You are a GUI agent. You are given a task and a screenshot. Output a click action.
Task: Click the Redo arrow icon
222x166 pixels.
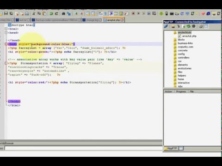56,13
